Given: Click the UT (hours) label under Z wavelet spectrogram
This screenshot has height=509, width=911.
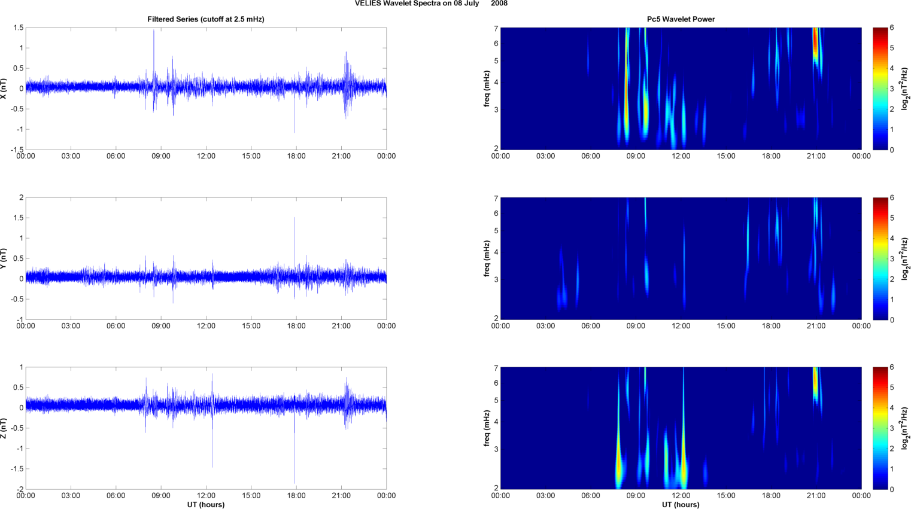Looking at the screenshot, I should pos(681,505).
